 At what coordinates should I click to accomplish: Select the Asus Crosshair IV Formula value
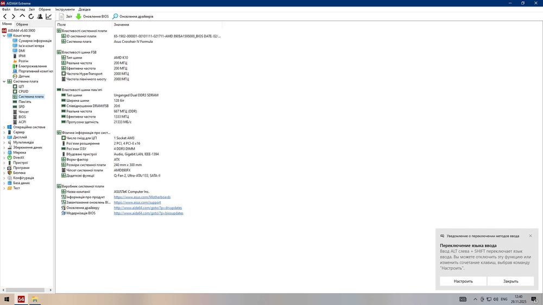(x=133, y=42)
